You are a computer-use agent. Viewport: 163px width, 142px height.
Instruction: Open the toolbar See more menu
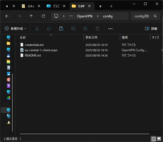click(110, 29)
